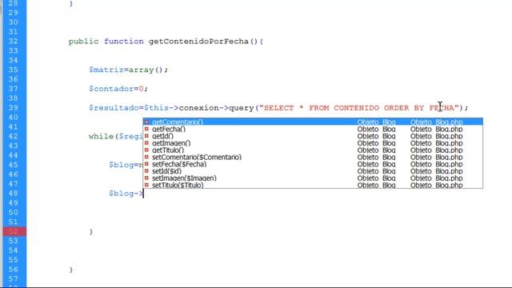Click method icon beside setTitulo($Titulo)
Screen dimensions: 512x288
click(146, 185)
